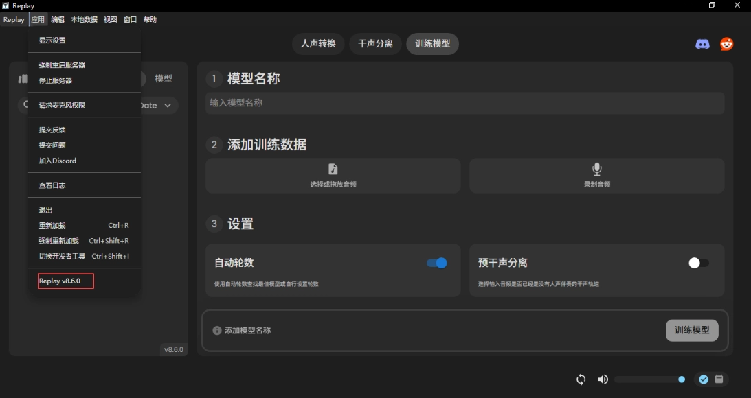Viewport: 751px width, 398px height.
Task: Enable the 预干声分离 toggle
Action: 698,263
